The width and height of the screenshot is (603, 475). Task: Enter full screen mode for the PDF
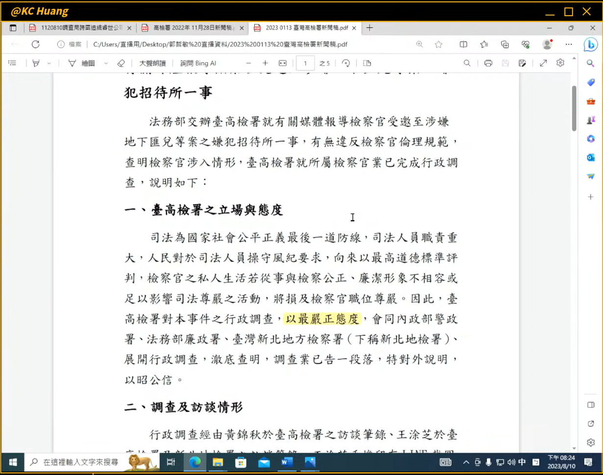(543, 63)
